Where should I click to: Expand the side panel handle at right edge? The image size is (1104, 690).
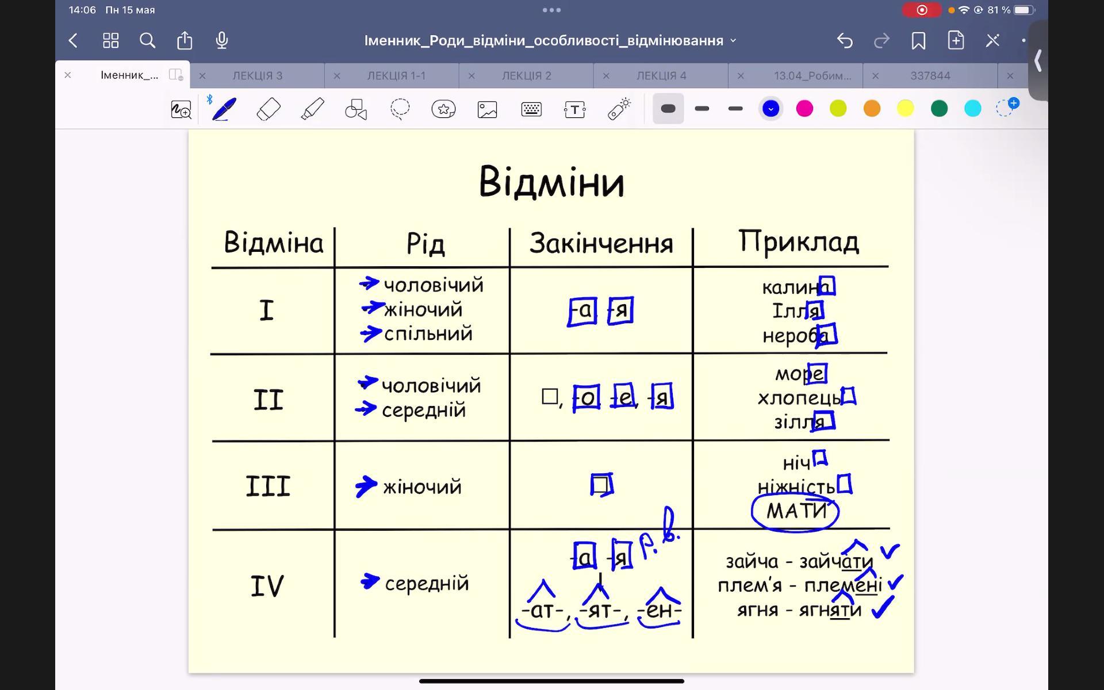point(1038,60)
